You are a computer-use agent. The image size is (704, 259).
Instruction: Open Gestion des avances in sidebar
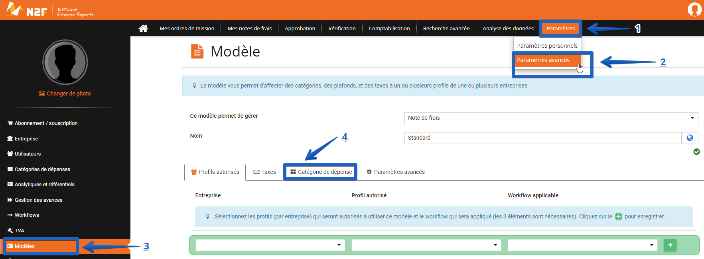click(x=35, y=200)
